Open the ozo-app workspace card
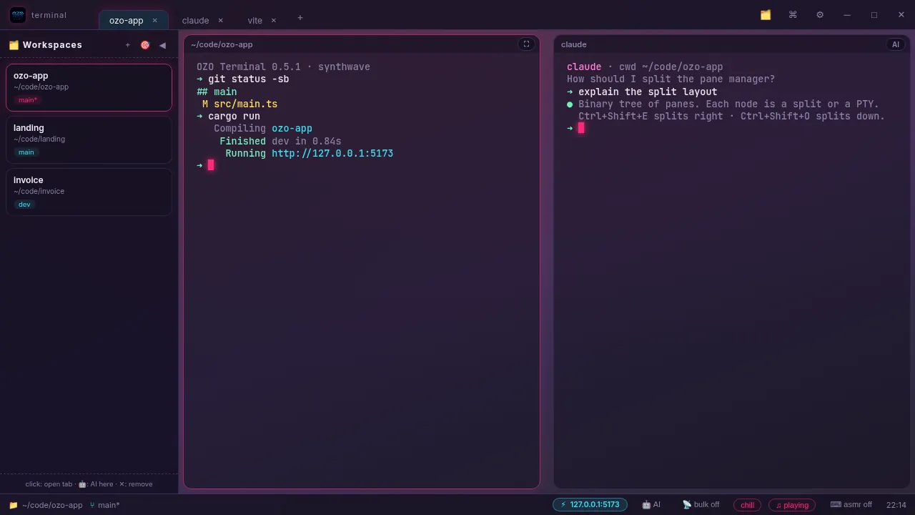Image resolution: width=915 pixels, height=515 pixels. pos(89,87)
